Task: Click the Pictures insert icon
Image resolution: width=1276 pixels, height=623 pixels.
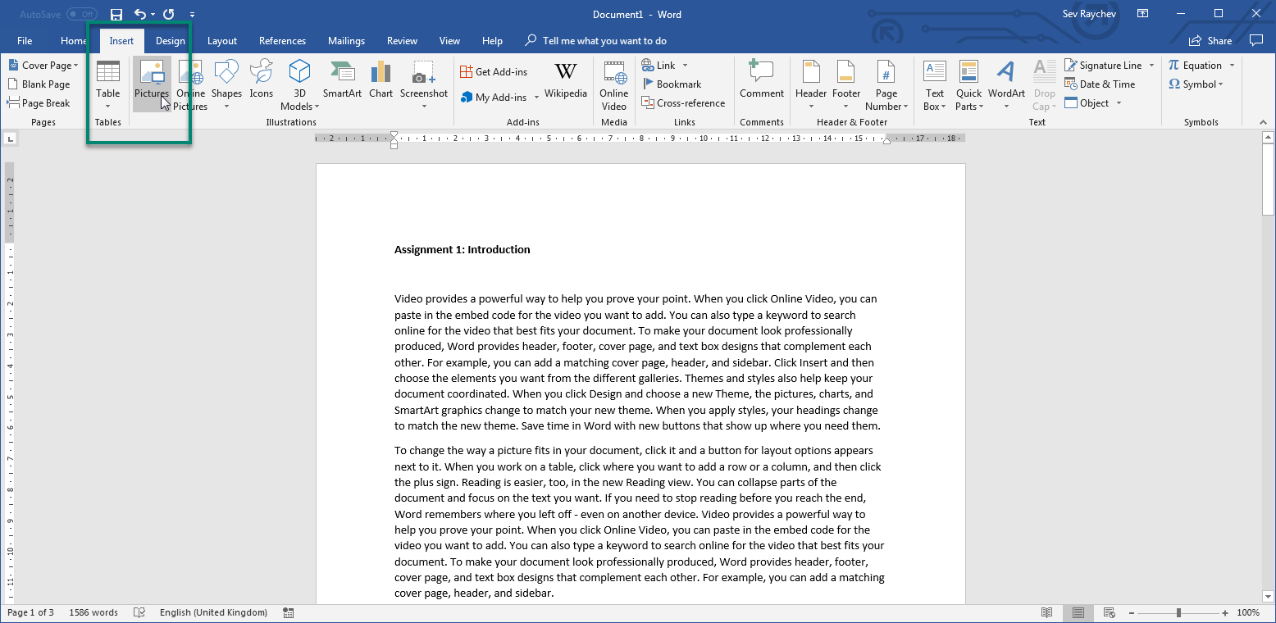Action: 152,84
